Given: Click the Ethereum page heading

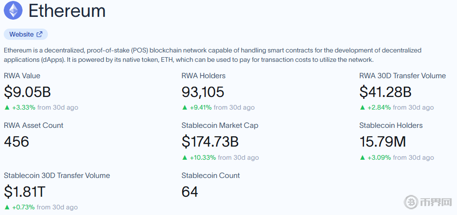Looking at the screenshot, I should coord(67,11).
